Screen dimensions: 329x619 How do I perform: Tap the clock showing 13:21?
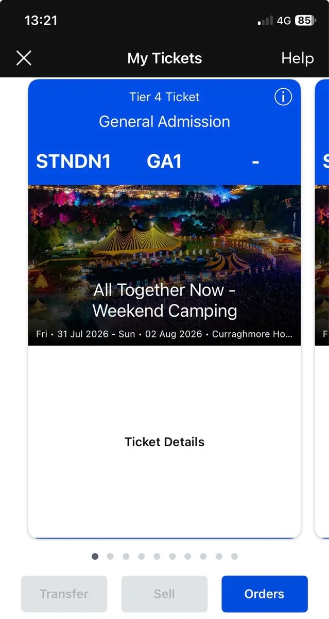(41, 21)
